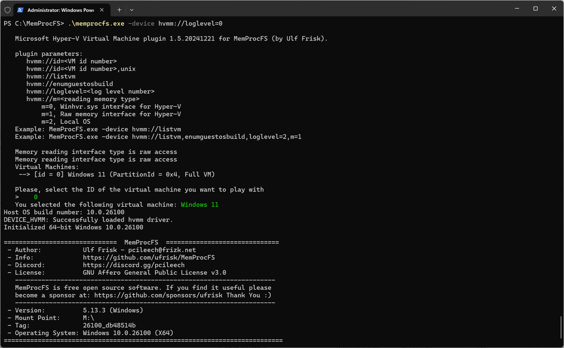The width and height of the screenshot is (564, 348).
Task: Click the 'Virtual Machines:' line
Action: coord(47,167)
